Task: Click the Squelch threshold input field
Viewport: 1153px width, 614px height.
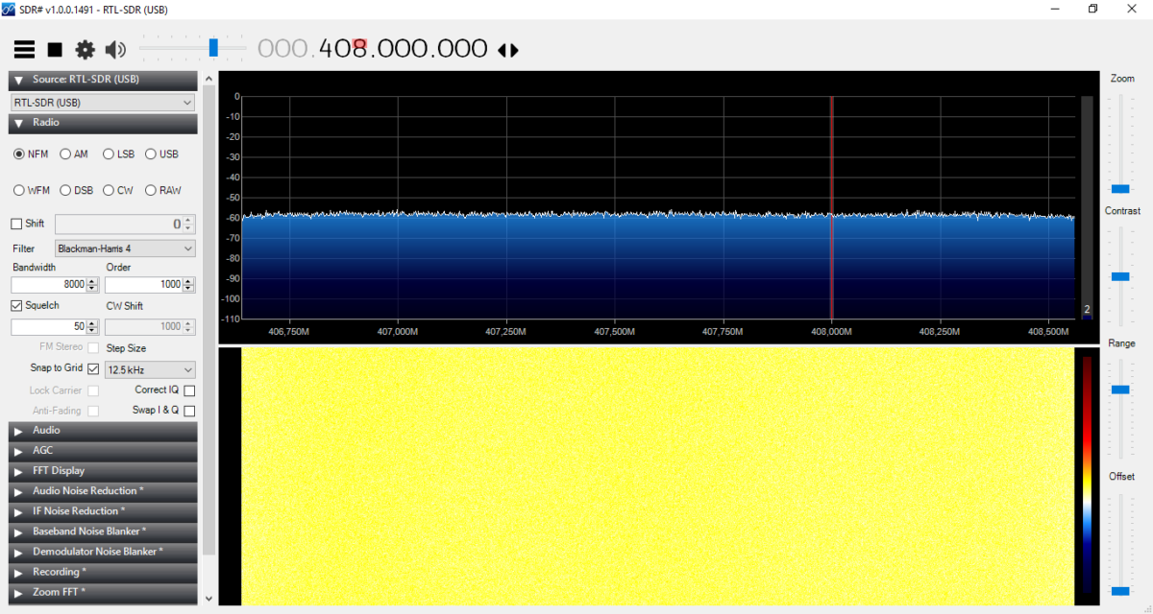Action: (48, 327)
